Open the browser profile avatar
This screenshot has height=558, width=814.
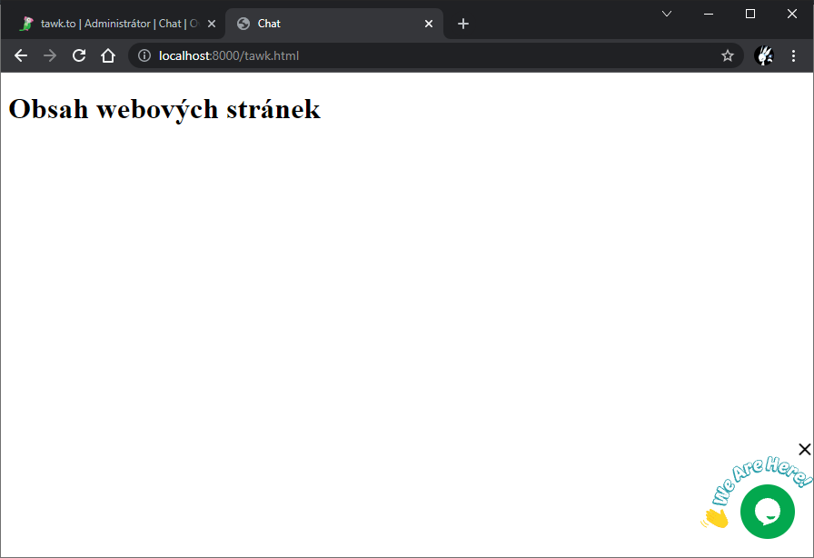pyautogui.click(x=764, y=55)
